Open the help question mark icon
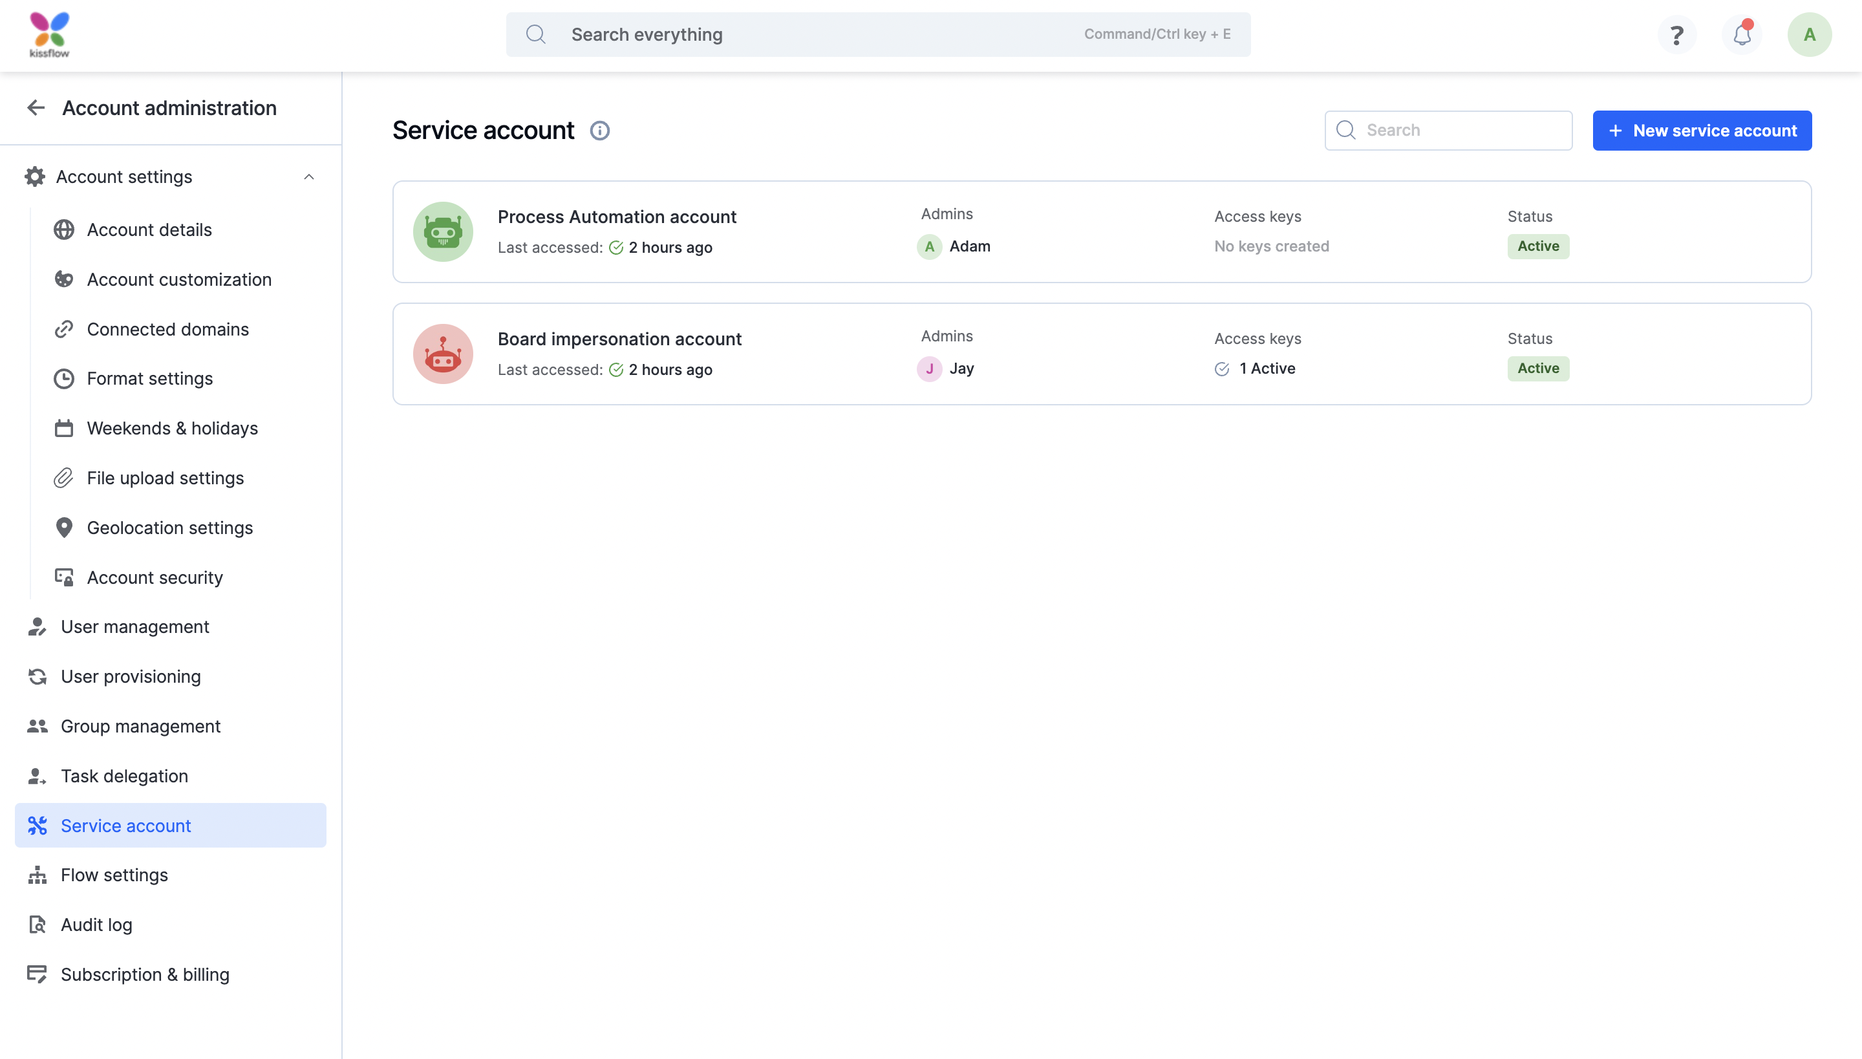This screenshot has width=1862, height=1059. 1676,35
